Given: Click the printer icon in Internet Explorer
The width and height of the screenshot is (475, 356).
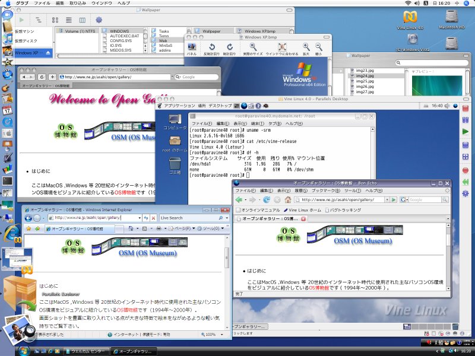Looking at the screenshot, I should click(159, 228).
